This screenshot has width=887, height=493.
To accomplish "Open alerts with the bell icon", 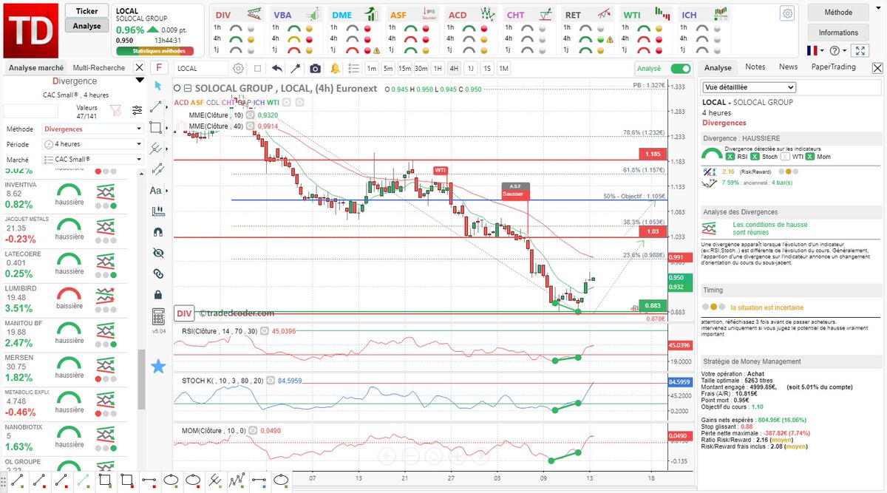I will click(336, 68).
